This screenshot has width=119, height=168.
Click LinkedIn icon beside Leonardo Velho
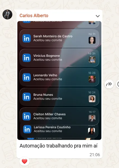click(27, 77)
